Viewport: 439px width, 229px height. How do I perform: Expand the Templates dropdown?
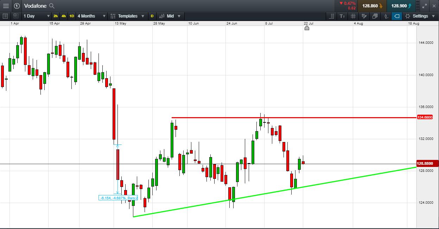click(x=142, y=16)
